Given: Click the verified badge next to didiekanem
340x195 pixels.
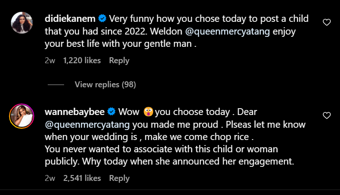Looking at the screenshot, I should coord(103,19).
